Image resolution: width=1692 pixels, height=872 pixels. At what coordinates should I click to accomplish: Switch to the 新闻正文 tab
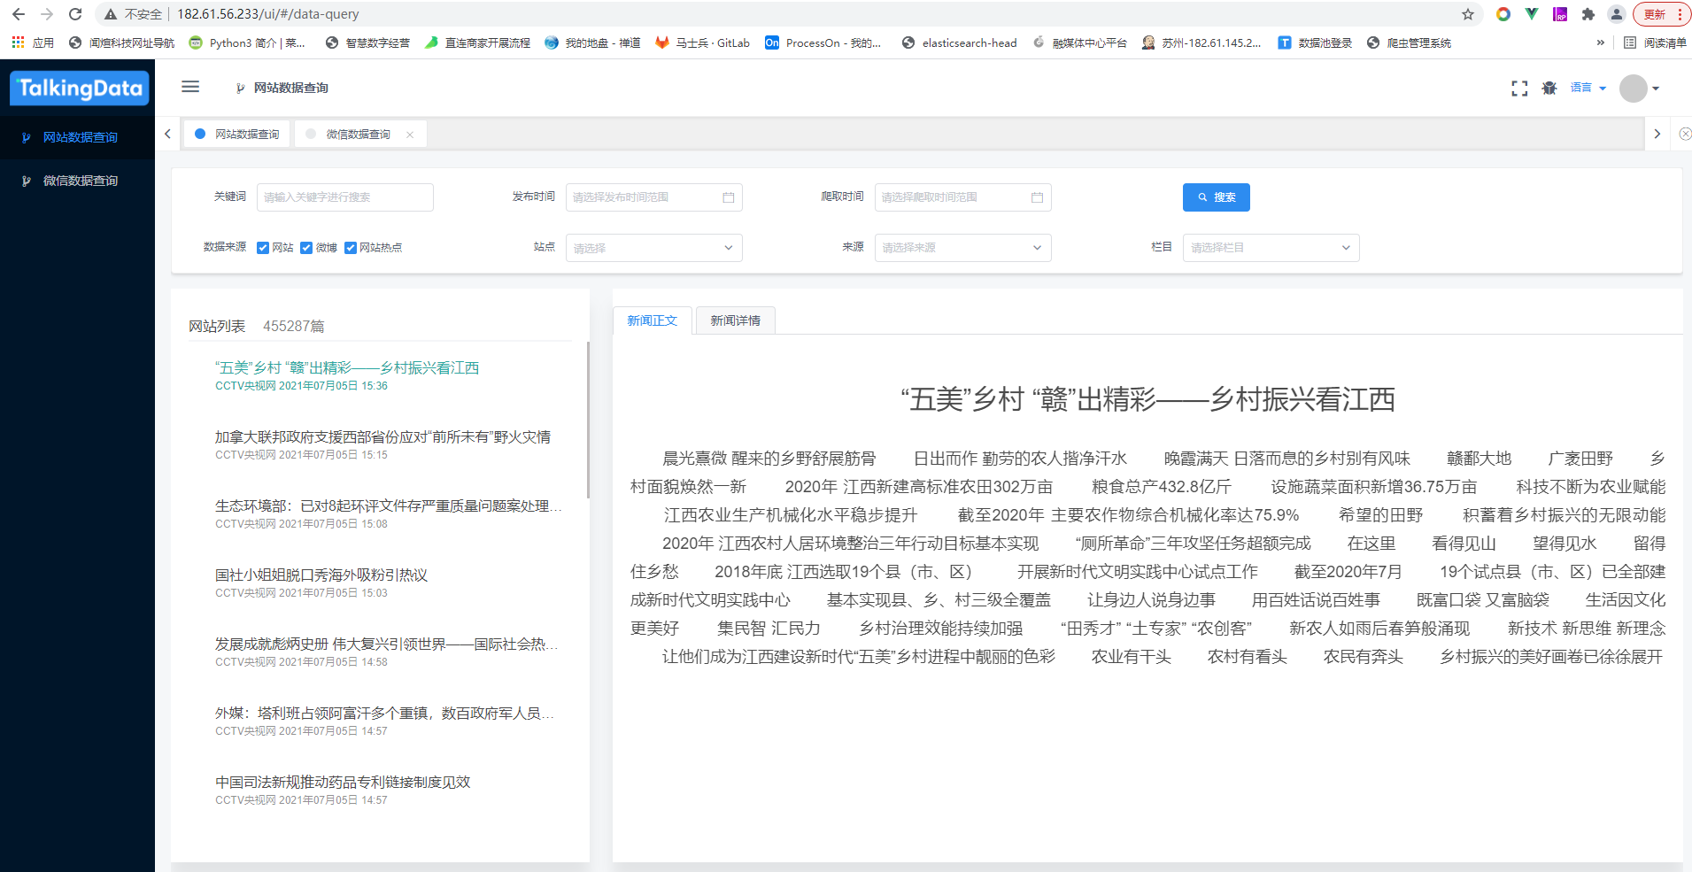653,320
